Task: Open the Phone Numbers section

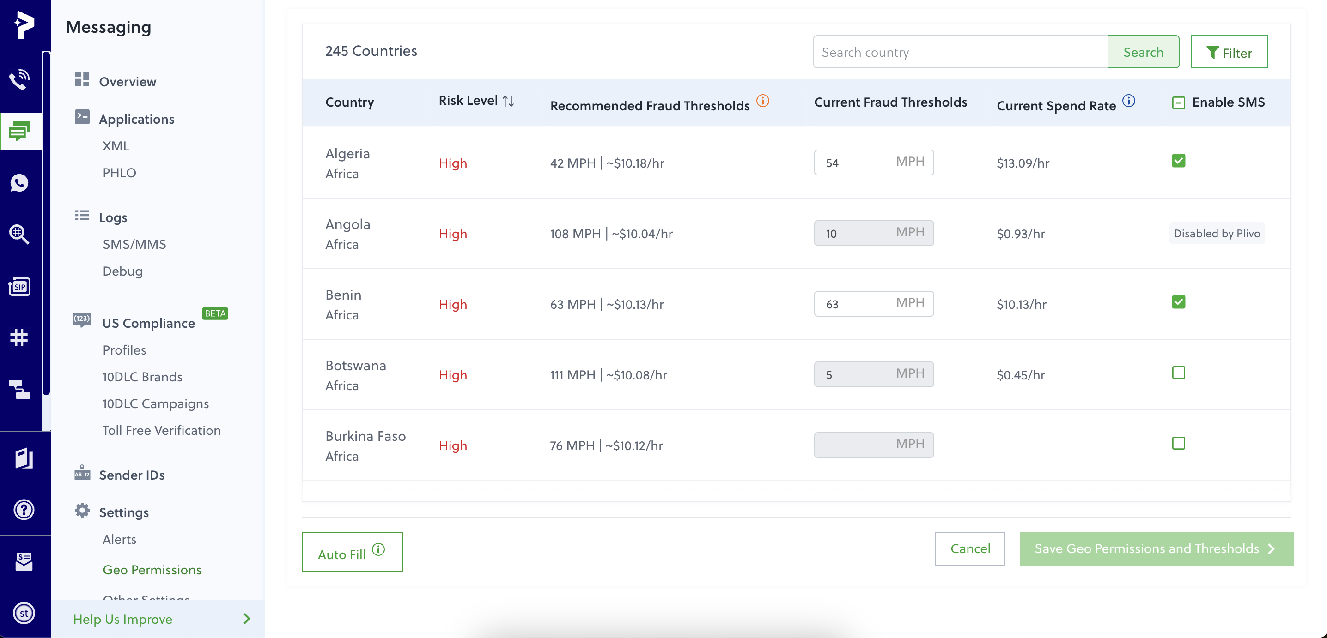Action: click(19, 337)
